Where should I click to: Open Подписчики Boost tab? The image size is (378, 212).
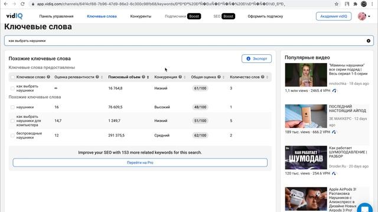click(x=183, y=16)
